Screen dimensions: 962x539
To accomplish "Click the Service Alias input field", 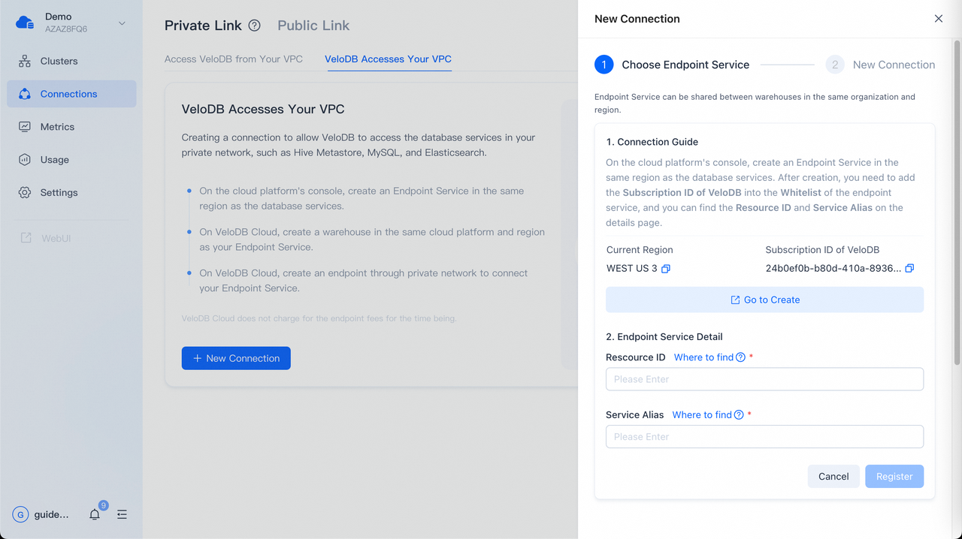I will pyautogui.click(x=764, y=437).
